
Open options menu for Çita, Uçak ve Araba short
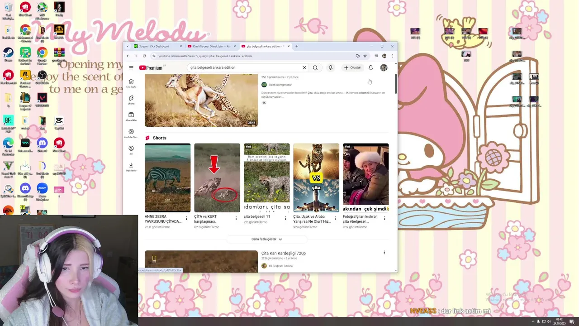pyautogui.click(x=335, y=218)
